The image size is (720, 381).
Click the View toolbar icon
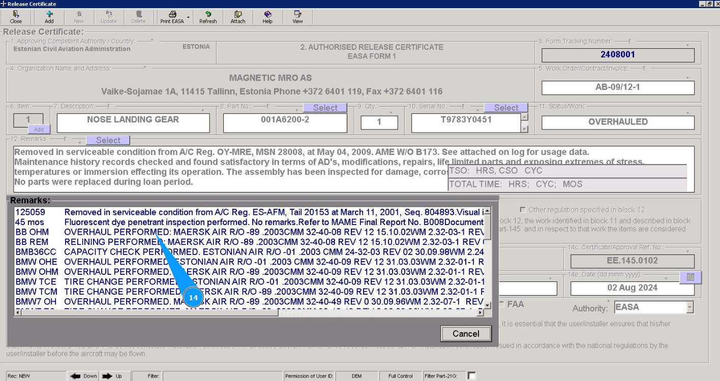[297, 17]
